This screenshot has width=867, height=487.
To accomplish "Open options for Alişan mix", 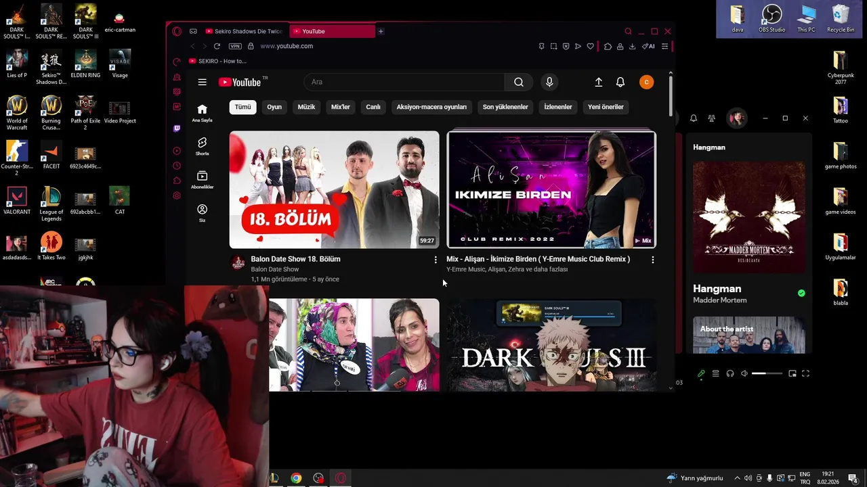I will [x=653, y=260].
